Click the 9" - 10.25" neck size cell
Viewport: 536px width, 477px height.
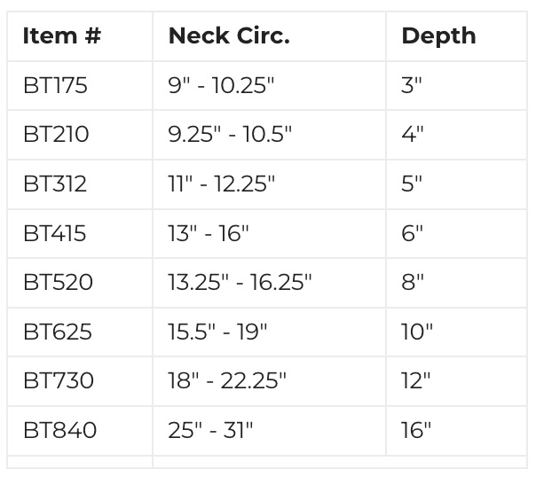(221, 86)
